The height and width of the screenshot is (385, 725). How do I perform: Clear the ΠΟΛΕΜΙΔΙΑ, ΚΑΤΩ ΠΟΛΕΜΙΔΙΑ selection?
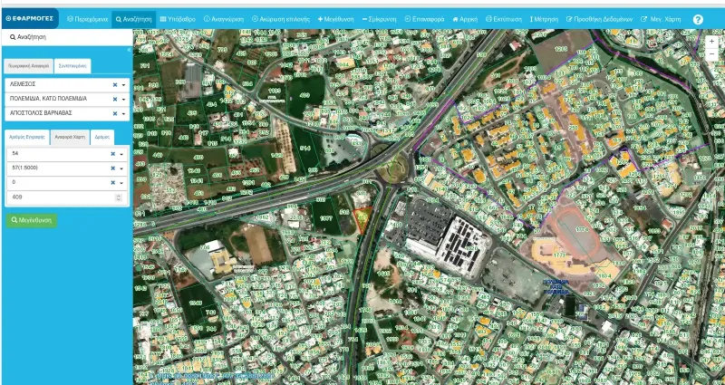115,100
